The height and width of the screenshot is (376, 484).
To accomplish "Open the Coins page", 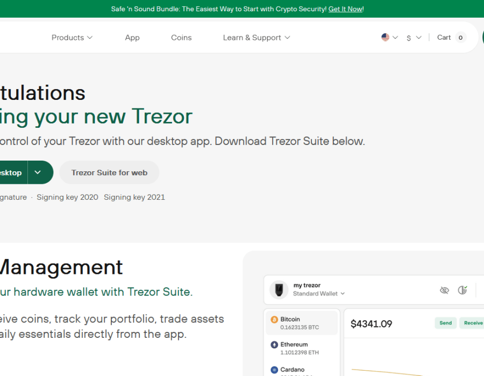I will (181, 38).
